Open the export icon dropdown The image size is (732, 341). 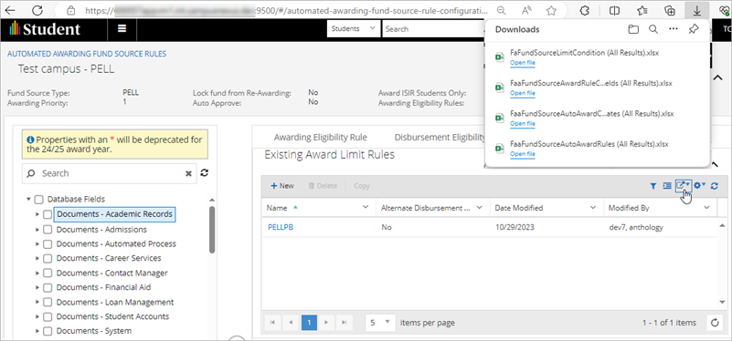click(683, 185)
